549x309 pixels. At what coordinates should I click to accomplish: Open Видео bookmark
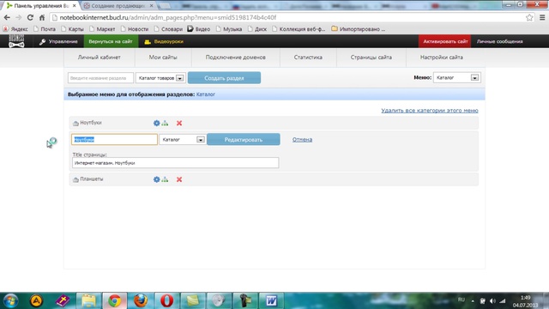coord(199,29)
